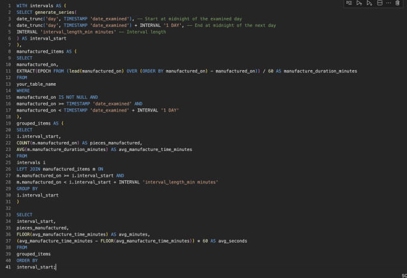Open More Actions ellipsis in cell toolbar

click(x=388, y=3)
